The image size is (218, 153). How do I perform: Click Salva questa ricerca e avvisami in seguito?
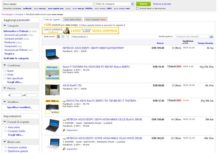[x=102, y=25]
